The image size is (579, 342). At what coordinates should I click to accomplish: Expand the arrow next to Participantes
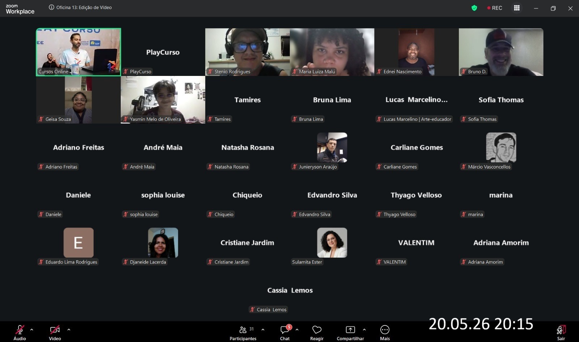(x=263, y=330)
